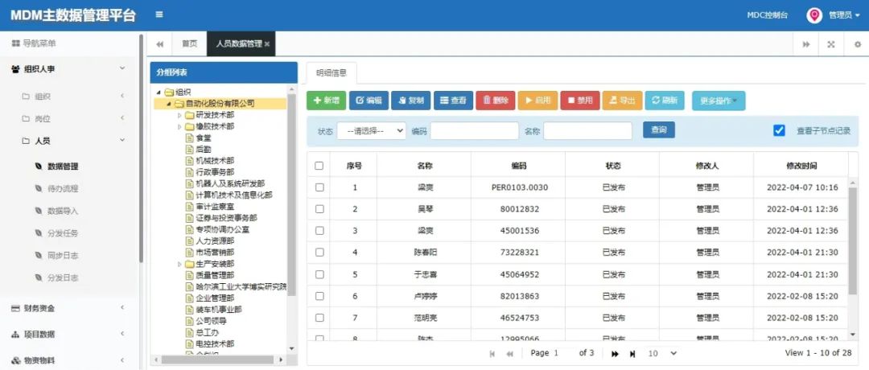The width and height of the screenshot is (869, 370).
Task: Open the settings gear icon
Action: (x=858, y=44)
